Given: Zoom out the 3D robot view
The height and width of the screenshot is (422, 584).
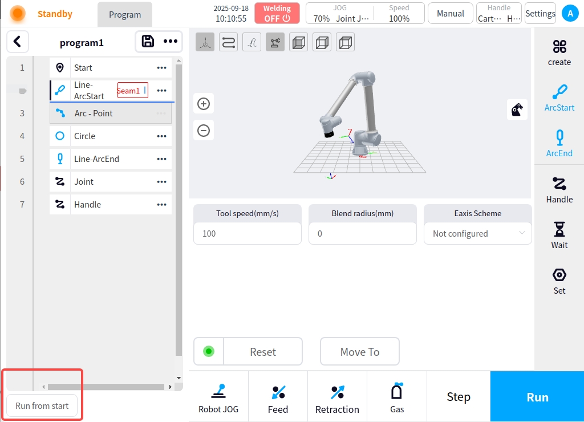Looking at the screenshot, I should coord(204,131).
